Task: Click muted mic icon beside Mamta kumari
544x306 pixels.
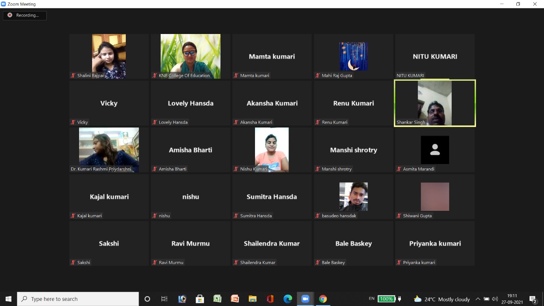Action: 236,75
